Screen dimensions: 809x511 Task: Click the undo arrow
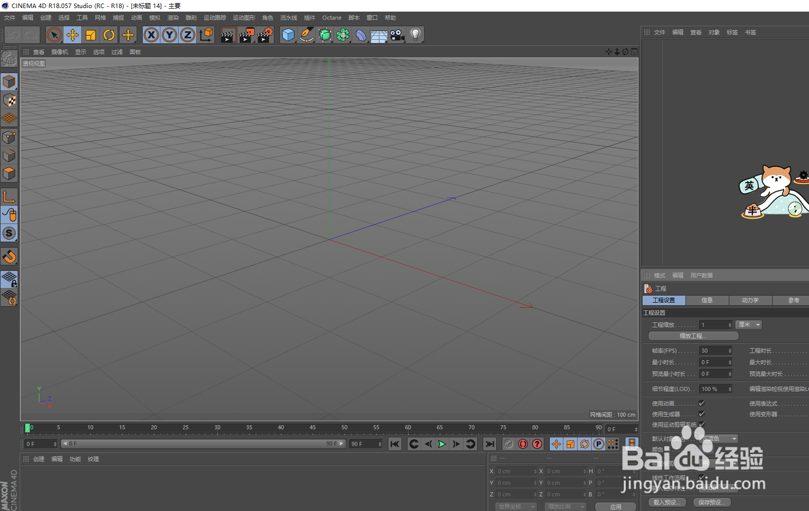pos(14,35)
